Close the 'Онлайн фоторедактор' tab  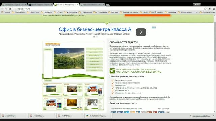coord(77,5)
